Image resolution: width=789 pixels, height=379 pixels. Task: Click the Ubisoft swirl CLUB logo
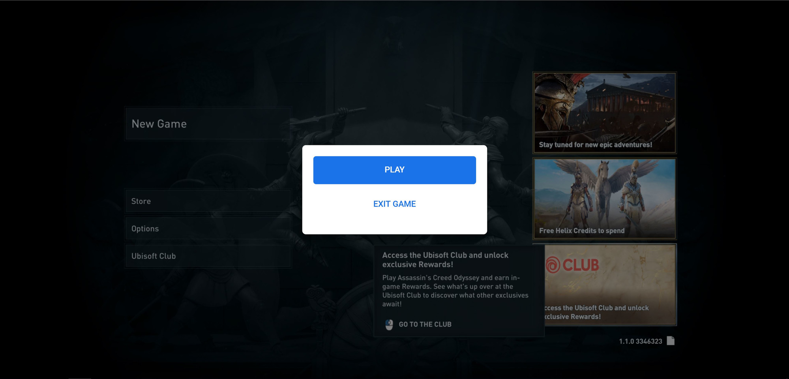point(572,265)
